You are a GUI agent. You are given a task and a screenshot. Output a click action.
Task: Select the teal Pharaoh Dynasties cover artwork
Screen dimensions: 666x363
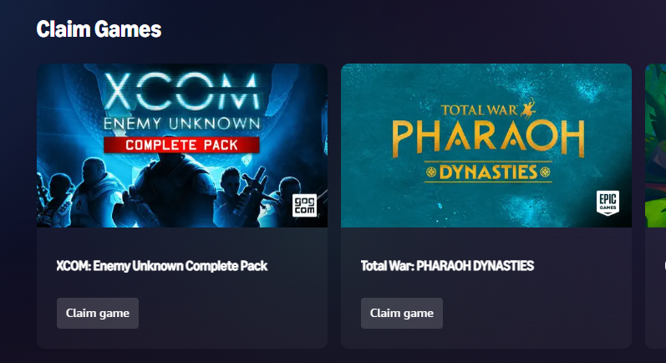(486, 146)
